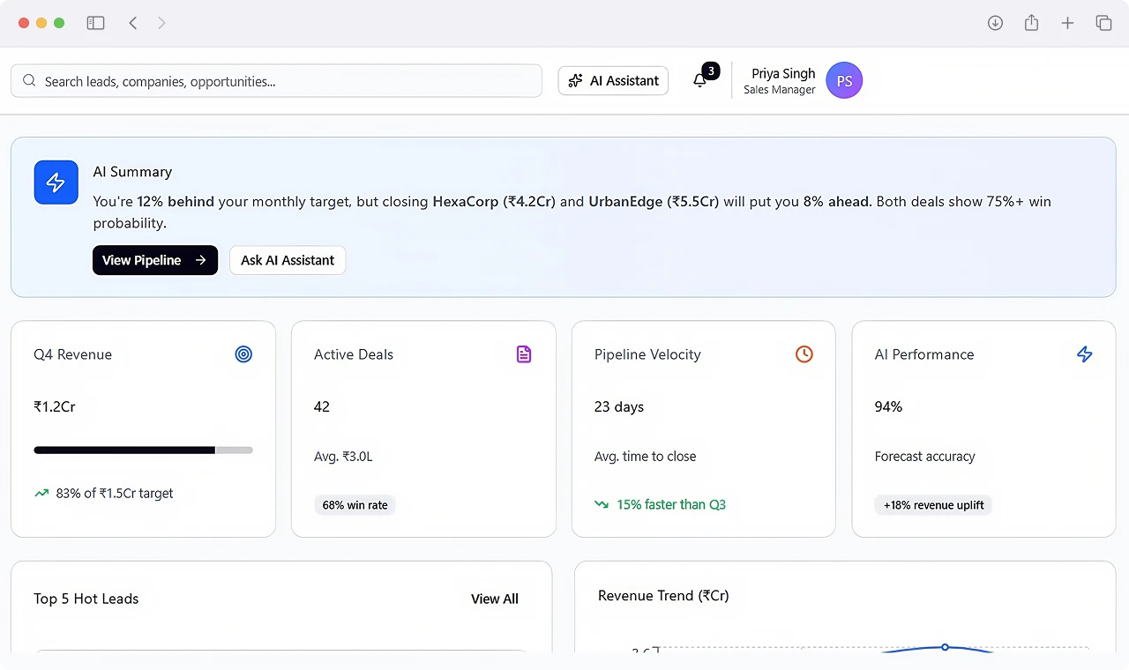The width and height of the screenshot is (1129, 670).
Task: Click the Avg. ₹3.0L text
Action: click(343, 457)
